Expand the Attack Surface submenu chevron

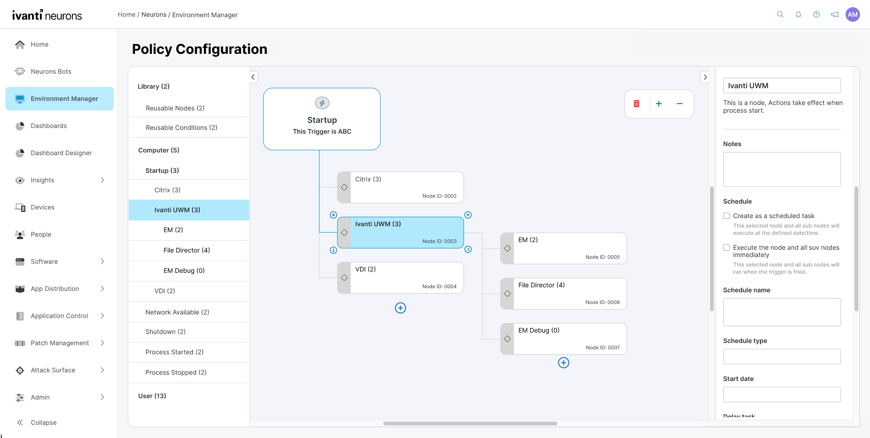pyautogui.click(x=102, y=370)
